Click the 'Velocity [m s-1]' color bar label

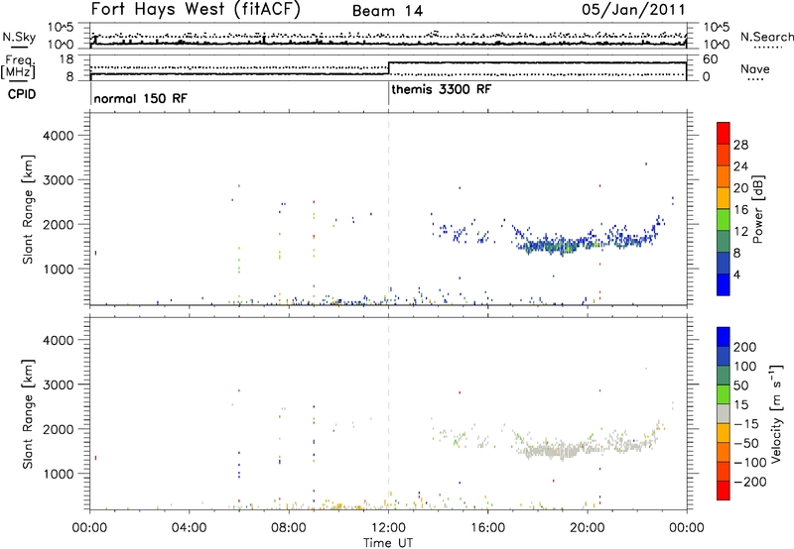[775, 413]
